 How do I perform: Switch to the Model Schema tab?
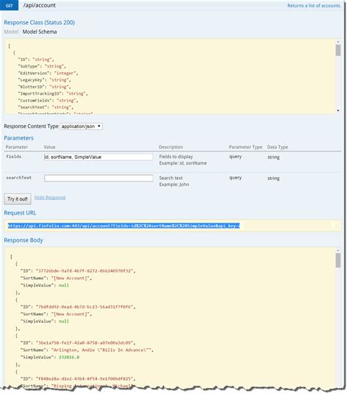pos(40,32)
